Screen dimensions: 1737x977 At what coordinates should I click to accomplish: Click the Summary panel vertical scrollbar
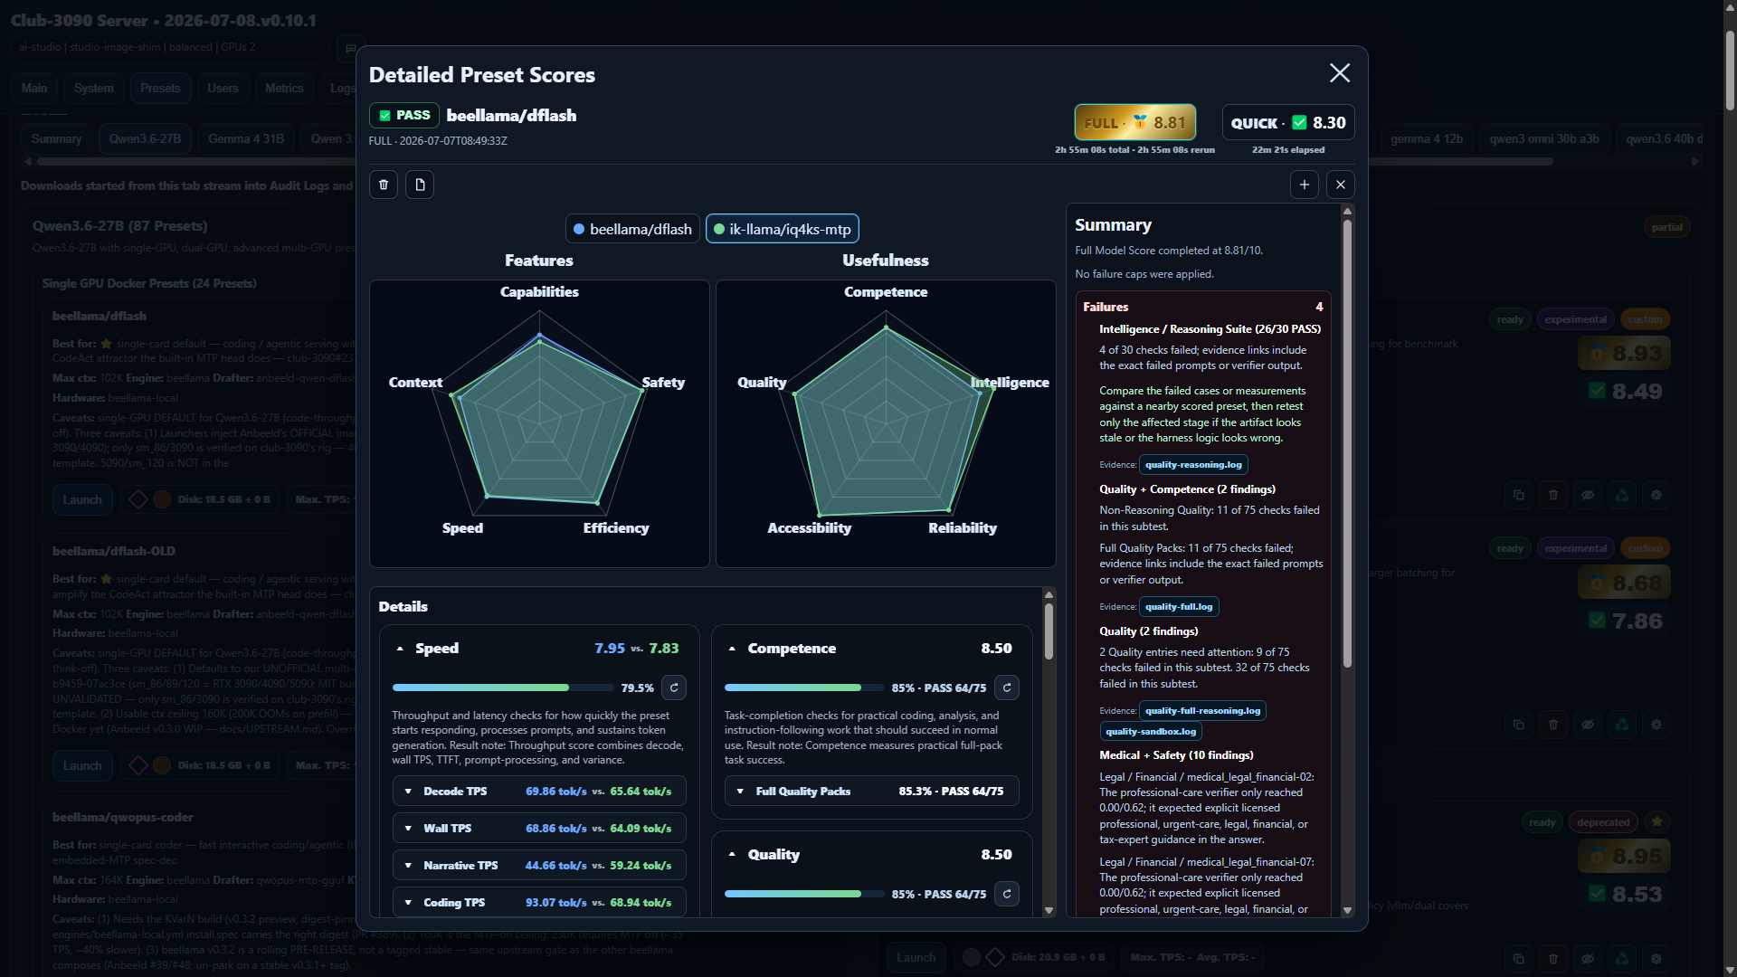(x=1347, y=443)
